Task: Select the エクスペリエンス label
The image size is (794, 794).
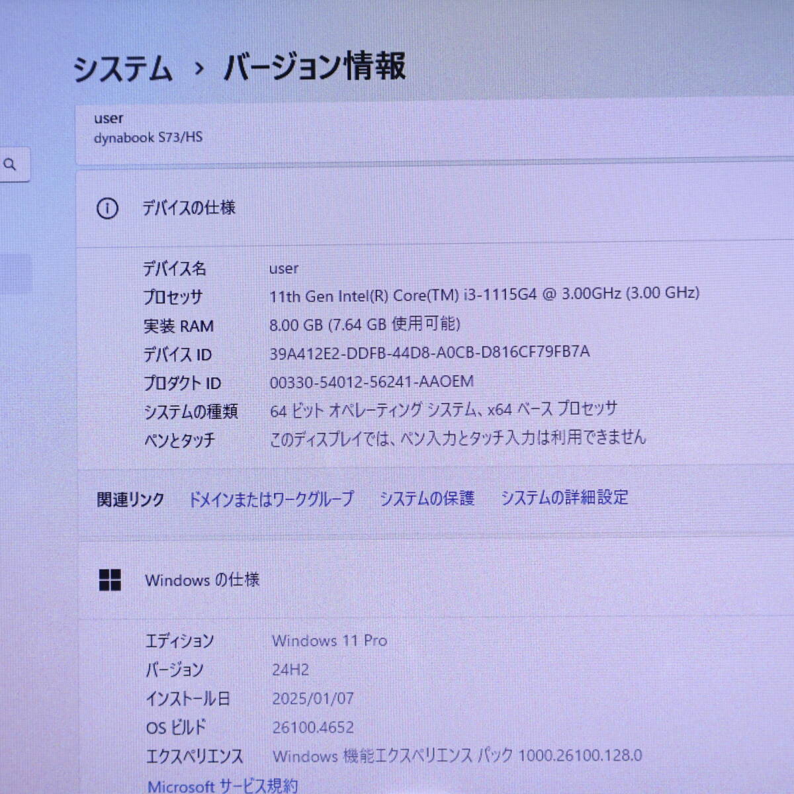Action: tap(195, 756)
